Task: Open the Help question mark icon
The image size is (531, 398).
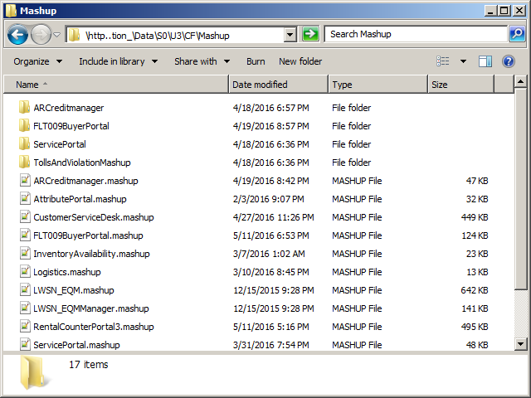Action: click(509, 61)
